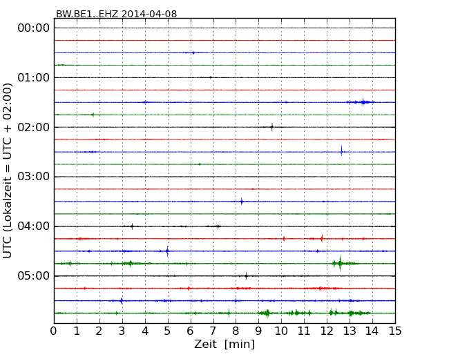Click the 03:00 y-axis tick label

click(x=34, y=177)
